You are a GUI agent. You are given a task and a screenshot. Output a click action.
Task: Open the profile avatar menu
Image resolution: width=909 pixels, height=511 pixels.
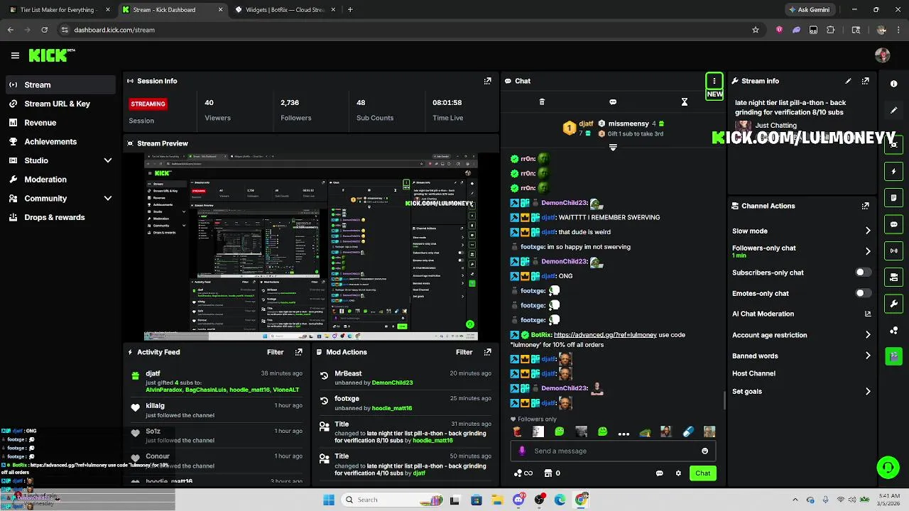click(x=883, y=55)
